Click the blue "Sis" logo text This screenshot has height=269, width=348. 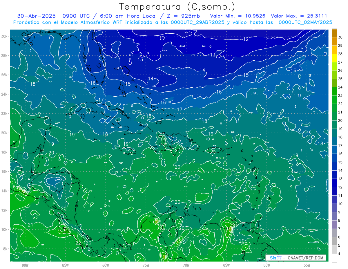click(273, 258)
